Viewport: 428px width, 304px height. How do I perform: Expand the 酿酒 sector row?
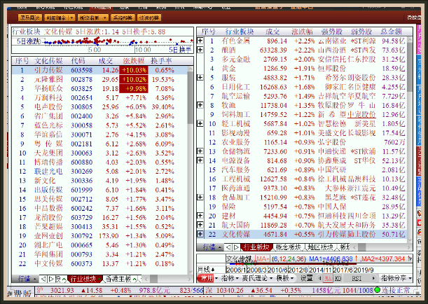200,50
